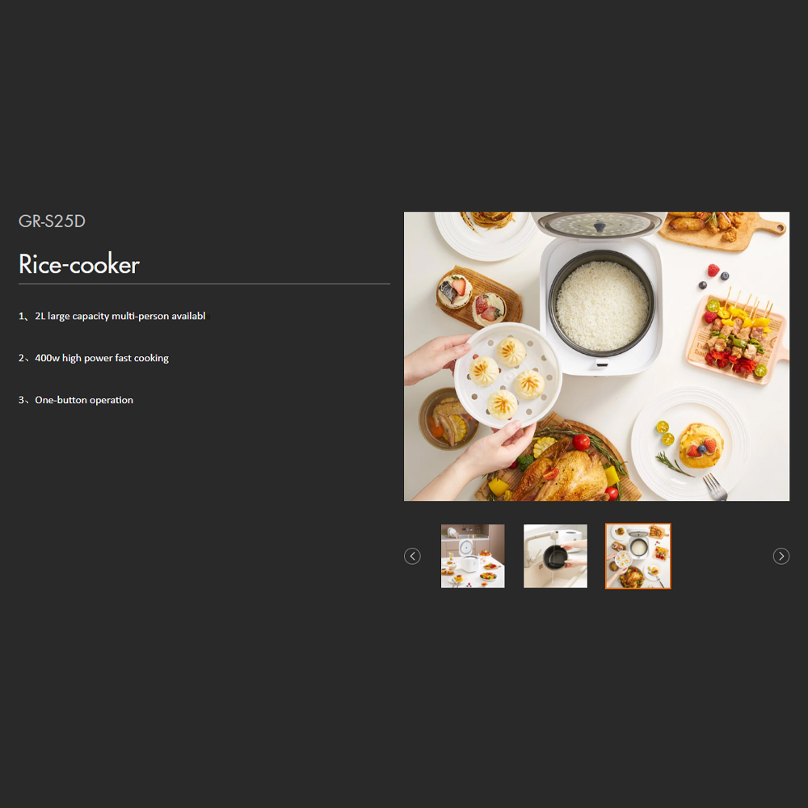The height and width of the screenshot is (808, 808).
Task: Click the steamer tray with four buns
Action: pyautogui.click(x=507, y=376)
